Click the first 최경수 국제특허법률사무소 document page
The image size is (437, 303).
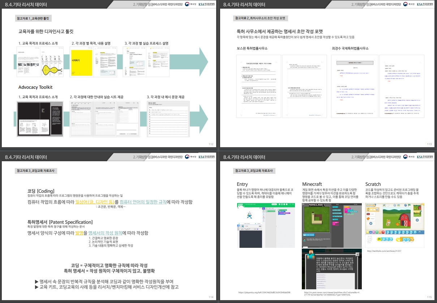pos(354,87)
